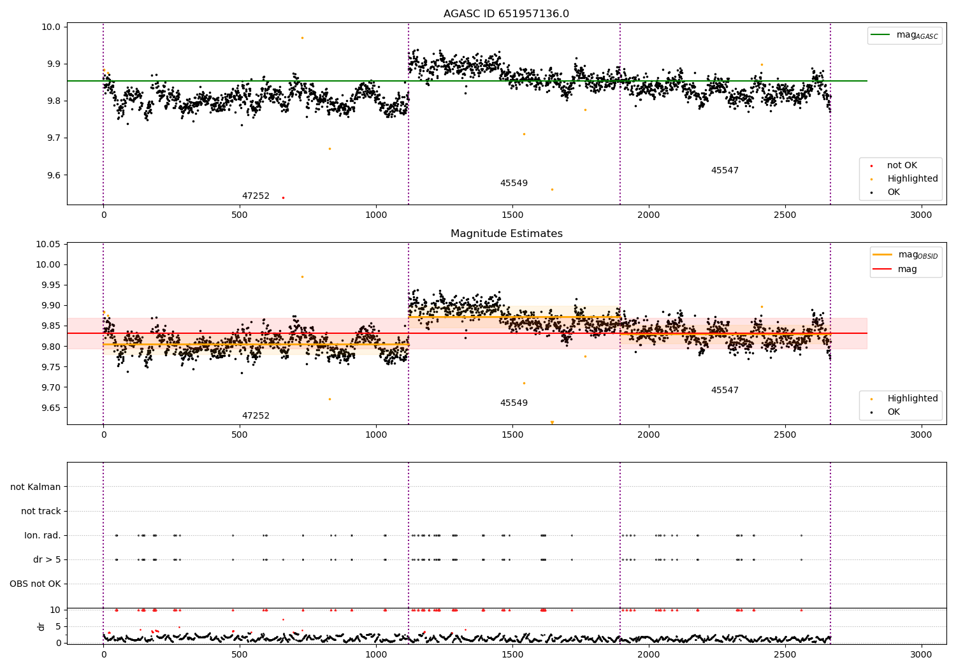
Task: Click the "Magnitude Estimates" subplot title
Action: [506, 234]
